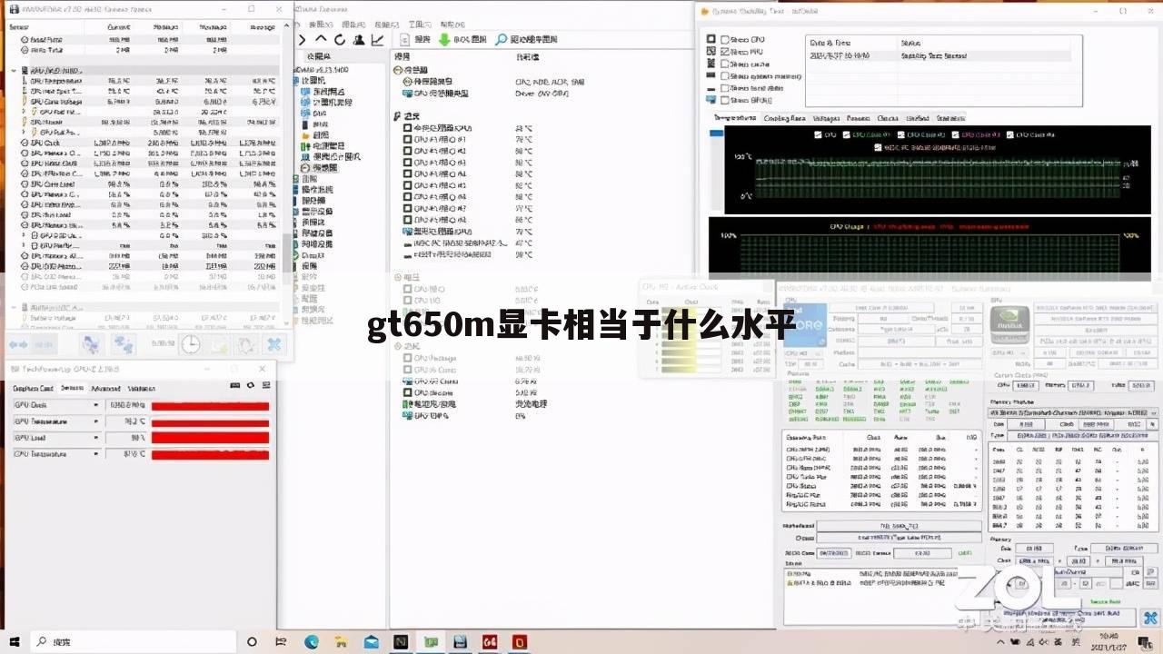
Task: Open GPU Clock sensor dropdown in GPU-Z
Action: pos(96,405)
